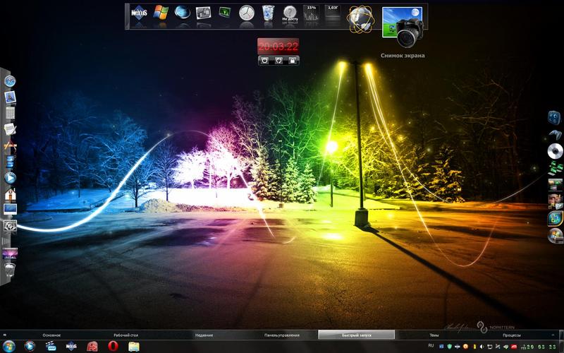Viewport: 564px width, 353px height.
Task: Click the blue stacked layers icon in left dock
Action: 10,162
